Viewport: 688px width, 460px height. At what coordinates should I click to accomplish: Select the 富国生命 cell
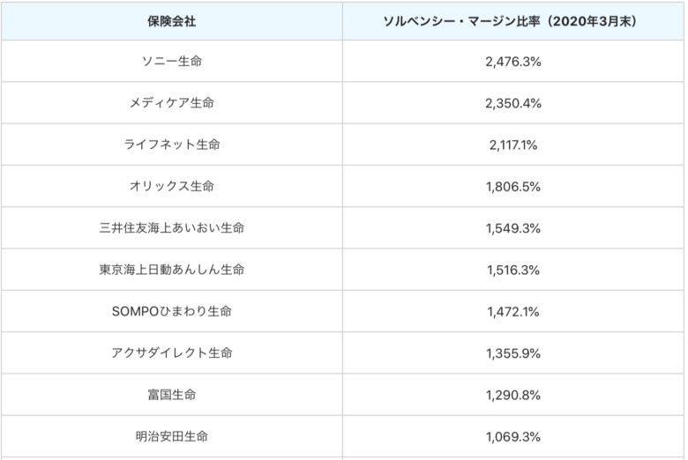(x=172, y=395)
